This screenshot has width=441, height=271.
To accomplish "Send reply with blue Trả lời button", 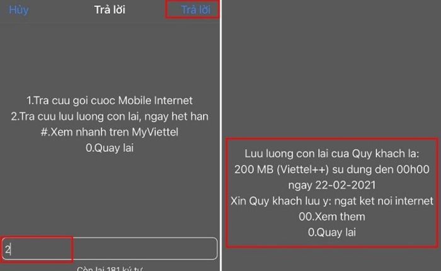I will pos(195,10).
